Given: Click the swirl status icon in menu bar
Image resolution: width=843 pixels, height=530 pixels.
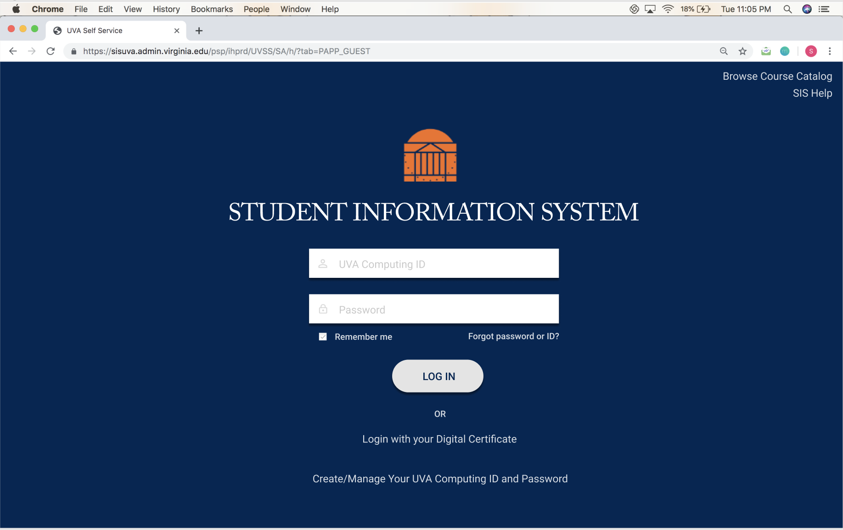Looking at the screenshot, I should click(634, 9).
